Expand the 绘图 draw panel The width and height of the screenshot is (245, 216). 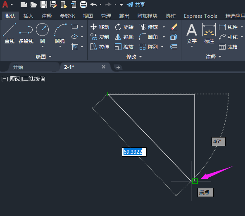coord(44,57)
